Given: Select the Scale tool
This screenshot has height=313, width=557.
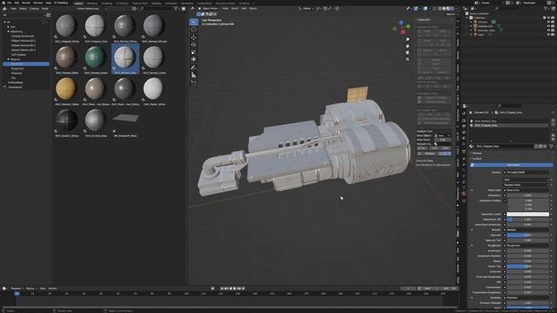Looking at the screenshot, I should point(193,52).
